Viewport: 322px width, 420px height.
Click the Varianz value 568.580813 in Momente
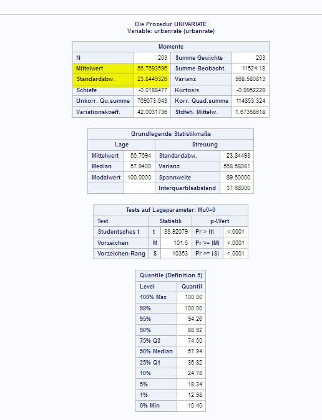(250, 79)
